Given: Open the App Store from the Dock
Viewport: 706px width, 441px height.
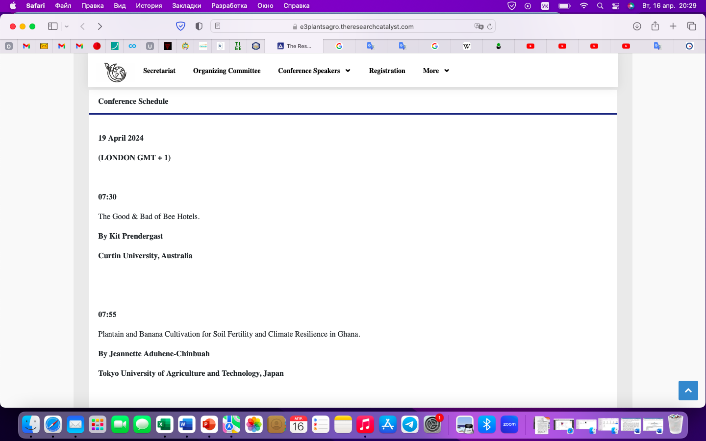Looking at the screenshot, I should 388,424.
